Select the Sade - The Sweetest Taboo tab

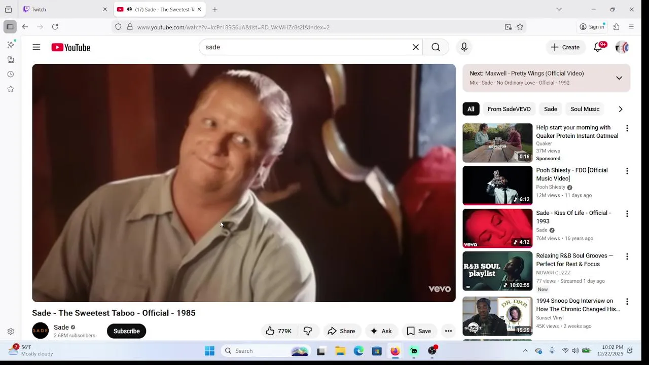pos(159,9)
